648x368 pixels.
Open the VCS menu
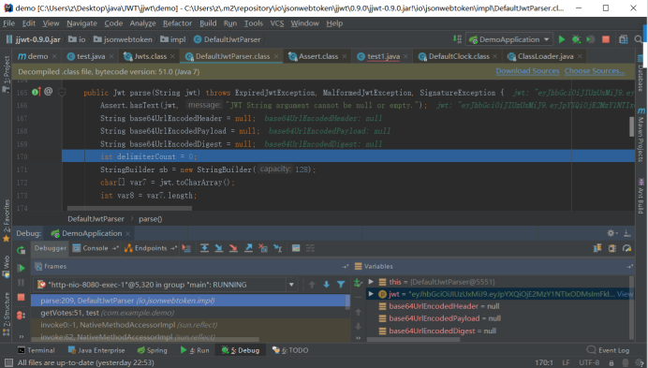click(x=277, y=23)
